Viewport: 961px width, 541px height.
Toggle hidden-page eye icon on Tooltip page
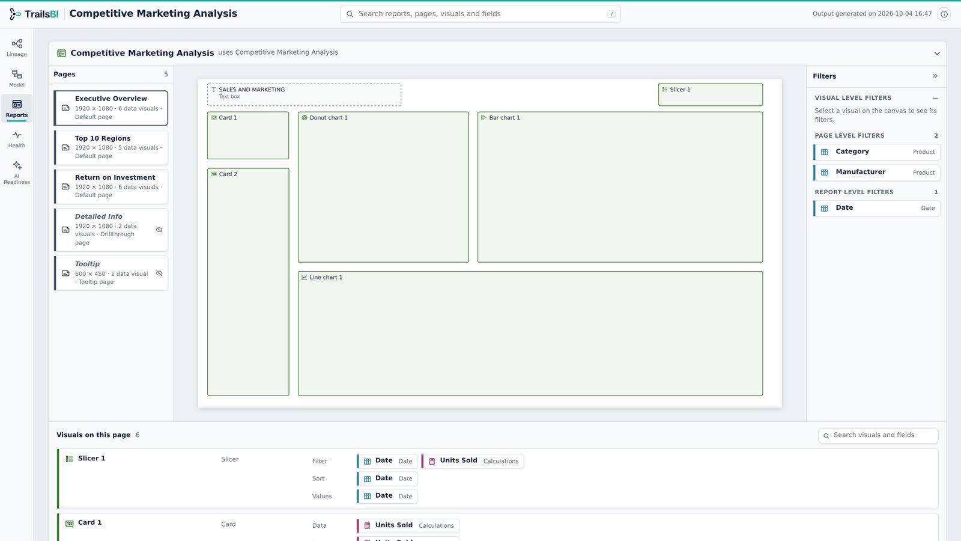[x=159, y=273]
